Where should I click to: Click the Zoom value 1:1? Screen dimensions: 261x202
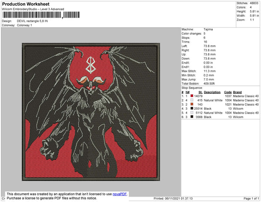(x=252, y=20)
